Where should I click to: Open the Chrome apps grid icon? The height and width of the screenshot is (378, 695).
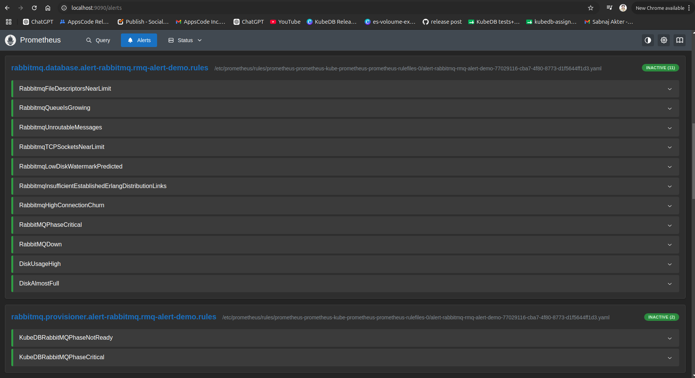click(9, 22)
